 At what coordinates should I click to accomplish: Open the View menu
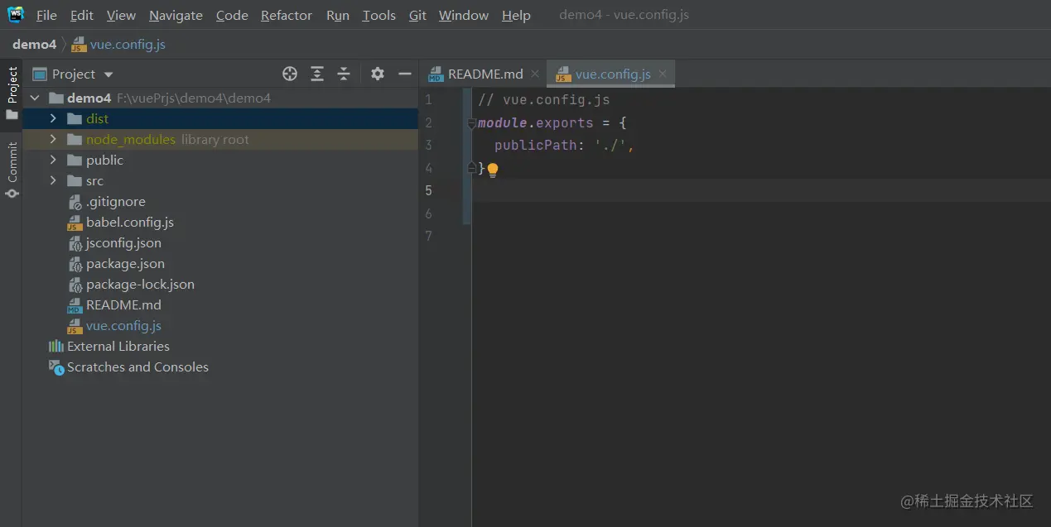point(121,15)
